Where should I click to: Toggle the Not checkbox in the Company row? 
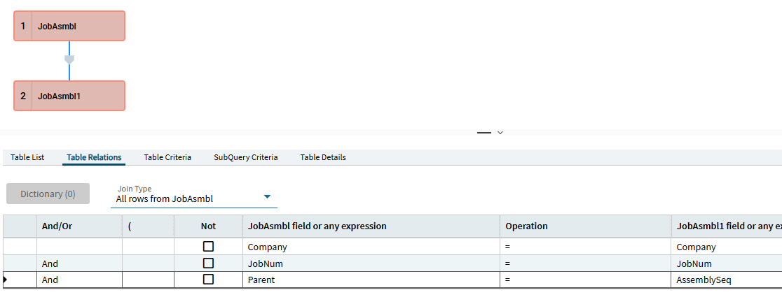(208, 246)
